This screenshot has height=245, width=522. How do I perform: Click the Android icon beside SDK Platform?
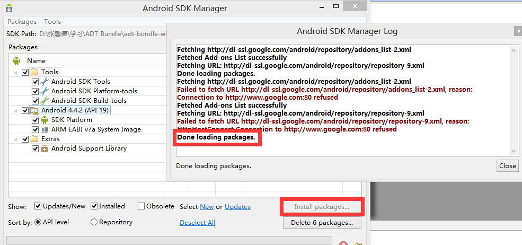pyautogui.click(x=45, y=120)
